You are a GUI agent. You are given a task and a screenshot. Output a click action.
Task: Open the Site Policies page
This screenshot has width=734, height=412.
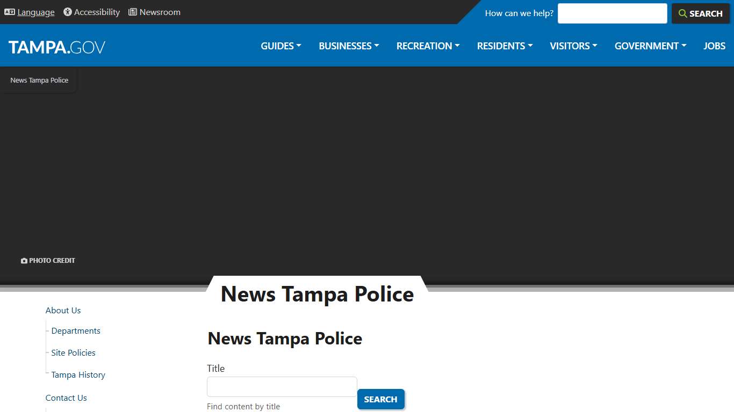[73, 352]
